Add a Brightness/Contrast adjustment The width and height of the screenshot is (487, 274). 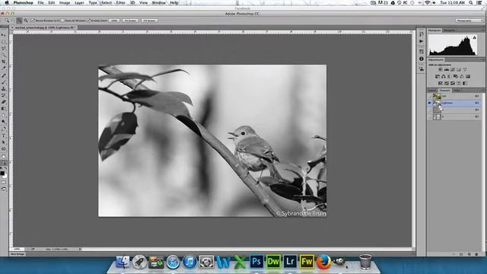(x=441, y=69)
